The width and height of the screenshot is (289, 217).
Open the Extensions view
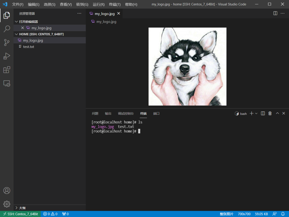point(7,70)
